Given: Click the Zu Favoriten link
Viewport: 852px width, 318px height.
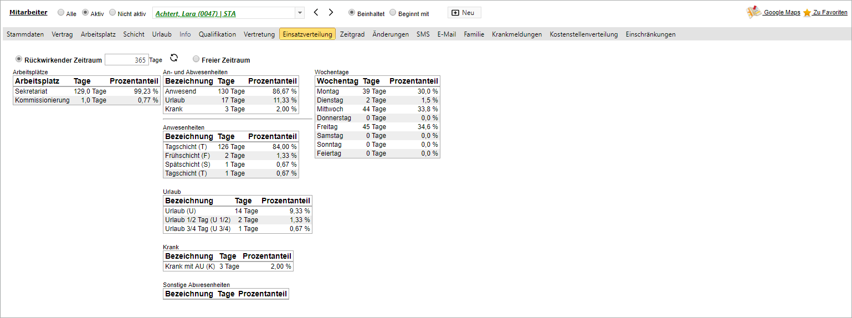Looking at the screenshot, I should click(830, 12).
